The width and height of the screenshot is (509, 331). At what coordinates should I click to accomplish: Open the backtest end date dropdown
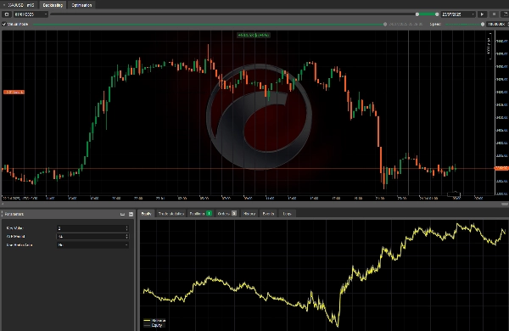point(458,14)
